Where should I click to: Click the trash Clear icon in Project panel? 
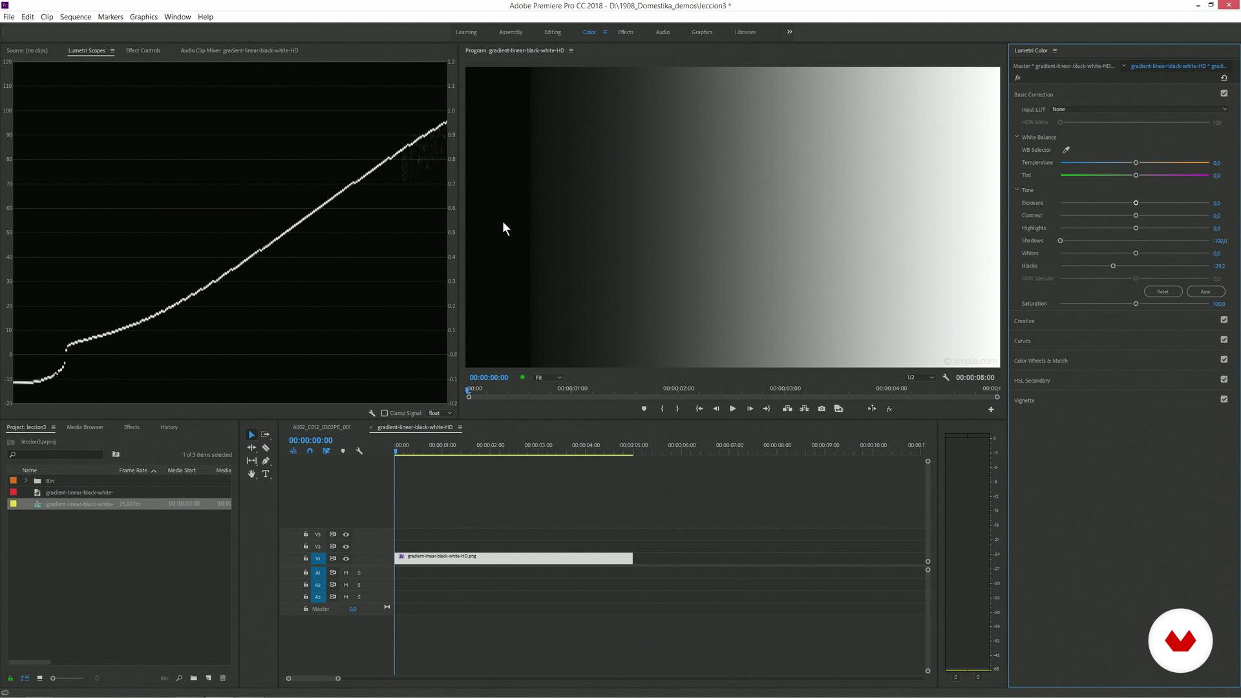point(223,678)
